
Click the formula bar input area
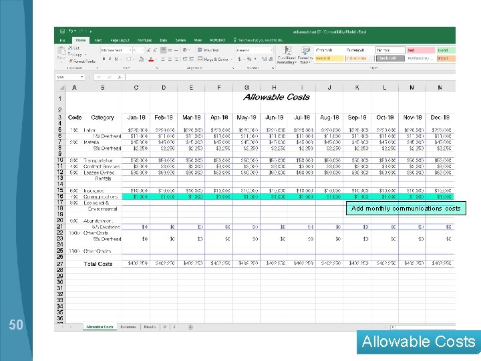291,77
